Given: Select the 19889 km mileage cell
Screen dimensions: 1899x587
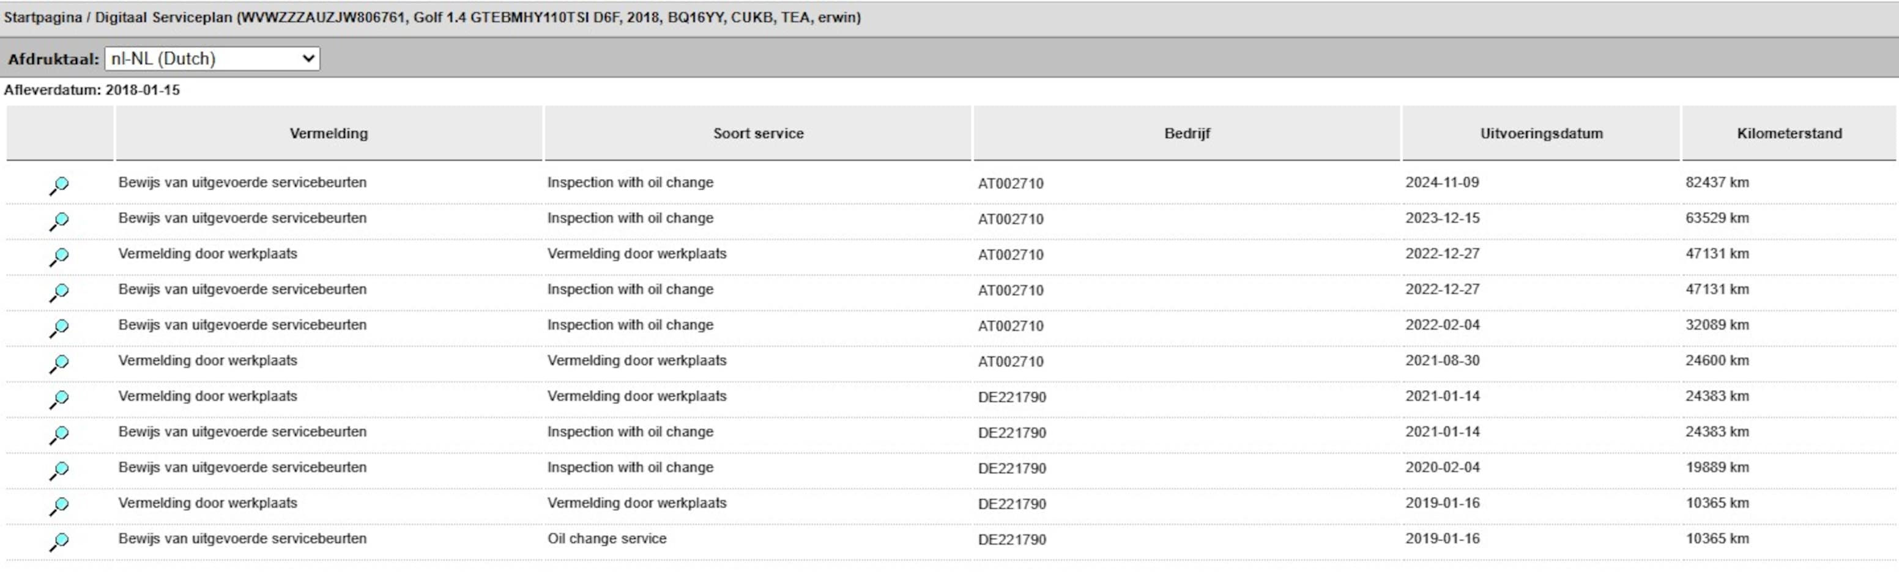Looking at the screenshot, I should point(1717,467).
